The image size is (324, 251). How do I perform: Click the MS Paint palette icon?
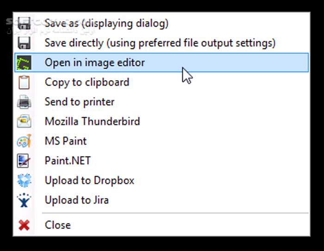point(24,141)
